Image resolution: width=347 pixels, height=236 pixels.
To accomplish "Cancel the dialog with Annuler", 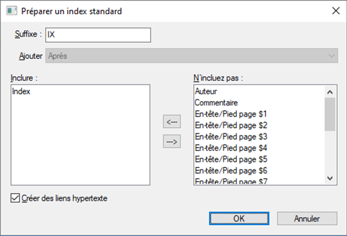I will [307, 218].
